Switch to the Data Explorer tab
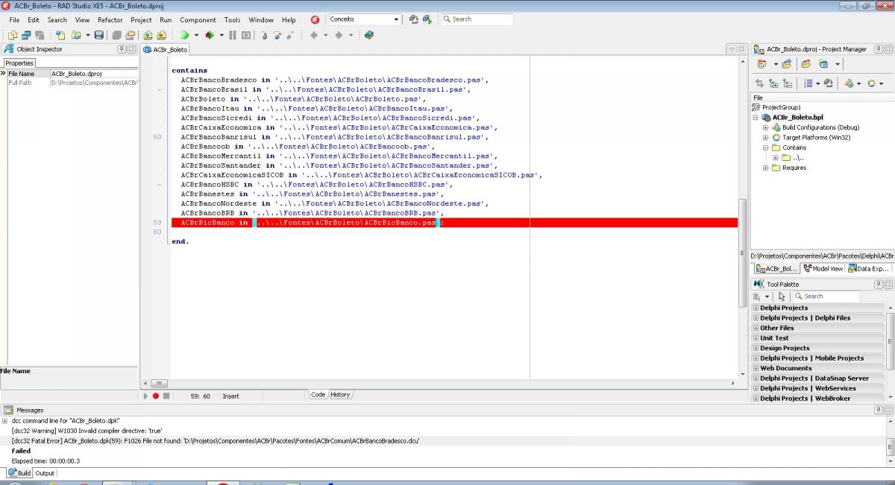Viewport: 895px width, 485px height. pos(869,268)
